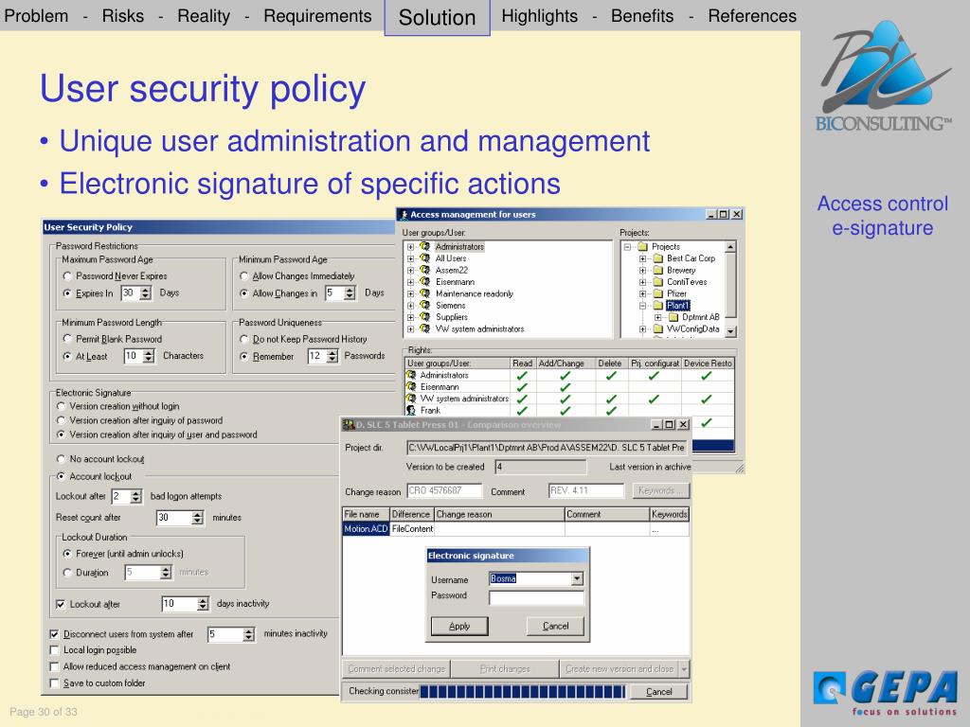Select the Permit Blank Password option

point(67,339)
